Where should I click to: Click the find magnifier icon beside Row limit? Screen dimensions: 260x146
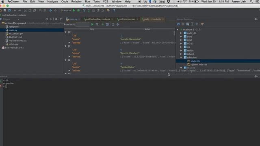pos(97,24)
